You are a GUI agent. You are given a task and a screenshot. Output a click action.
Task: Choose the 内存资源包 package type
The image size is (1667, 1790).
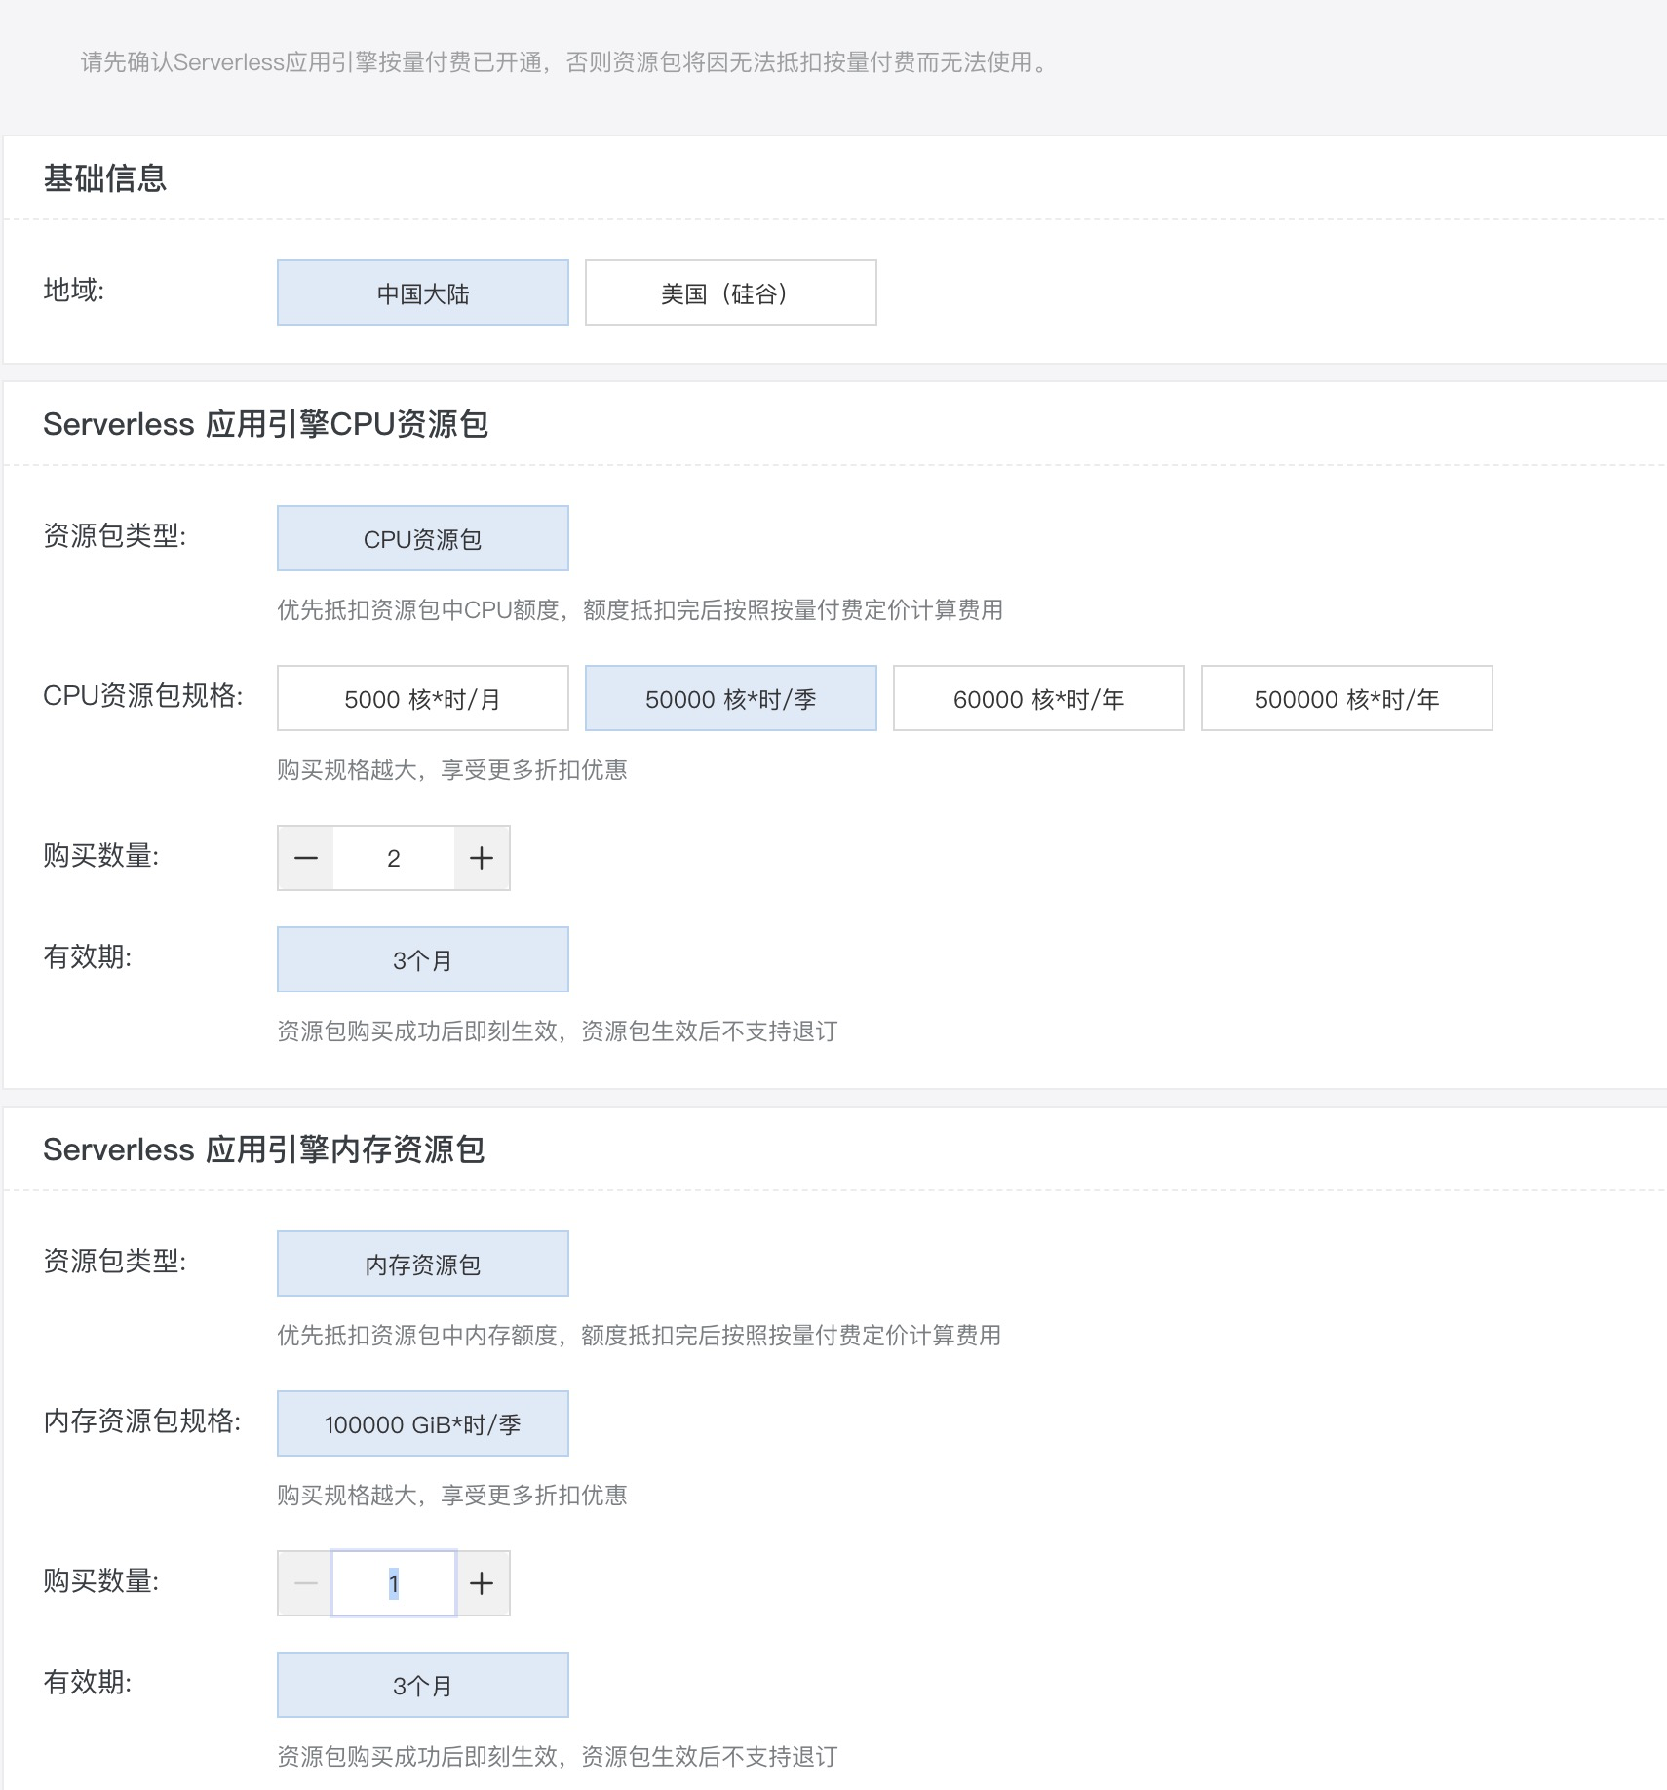tap(423, 1264)
